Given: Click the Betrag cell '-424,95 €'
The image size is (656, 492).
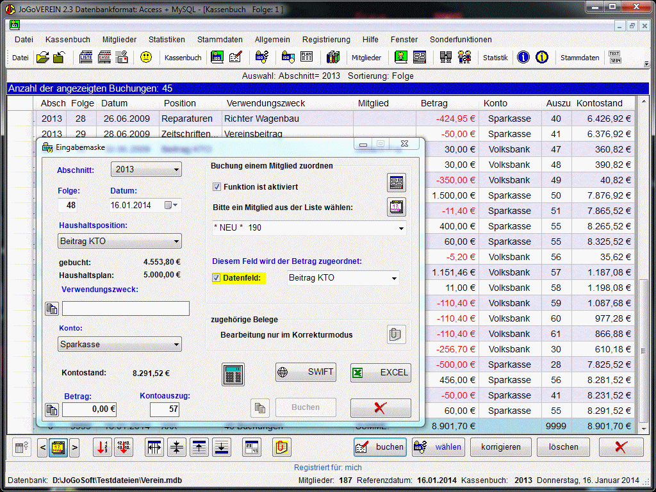Looking at the screenshot, I should click(447, 119).
